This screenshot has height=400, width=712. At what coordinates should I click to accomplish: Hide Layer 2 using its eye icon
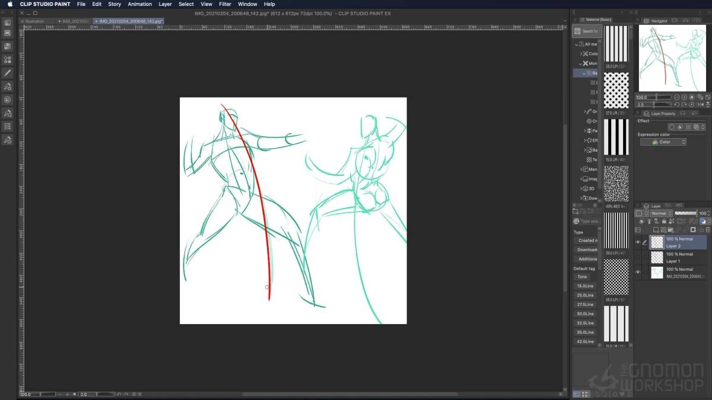[x=638, y=242]
